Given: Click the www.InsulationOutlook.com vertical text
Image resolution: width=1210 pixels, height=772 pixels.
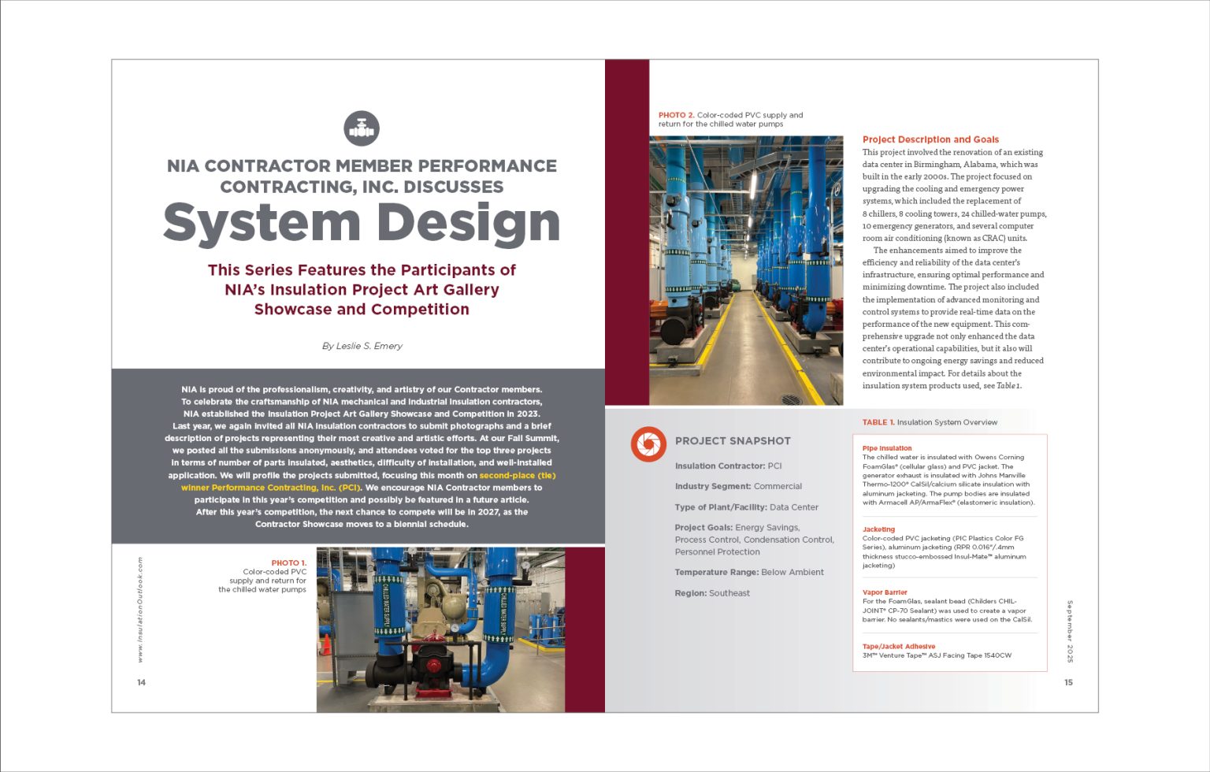Looking at the screenshot, I should tap(140, 610).
